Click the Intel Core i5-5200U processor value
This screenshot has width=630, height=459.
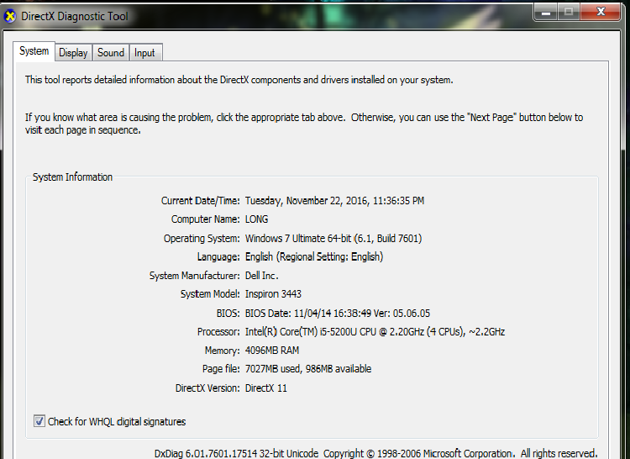coord(375,331)
